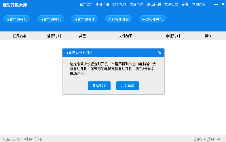226x142 pixels.
Task: Close the 检查自动开机特性 dialog
Action: (x=160, y=53)
